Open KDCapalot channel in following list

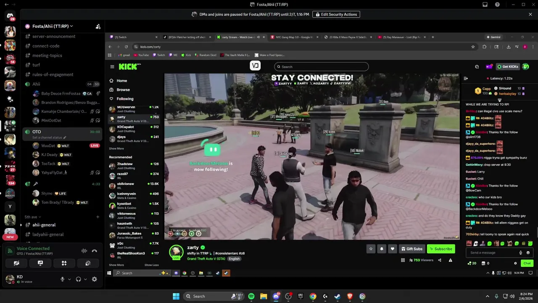point(134,129)
